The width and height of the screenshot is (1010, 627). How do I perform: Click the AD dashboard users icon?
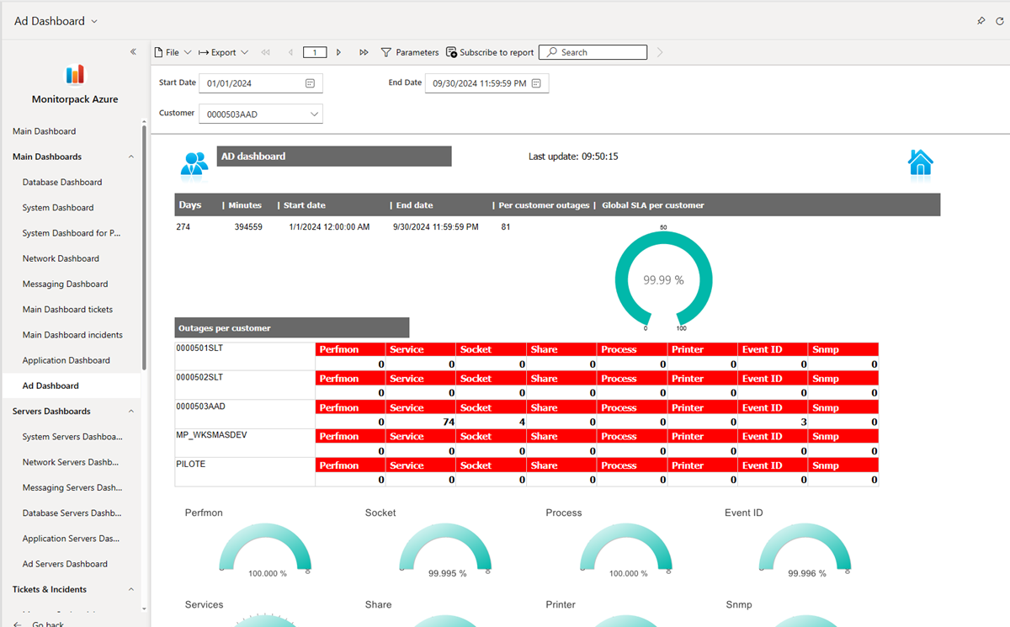(194, 162)
